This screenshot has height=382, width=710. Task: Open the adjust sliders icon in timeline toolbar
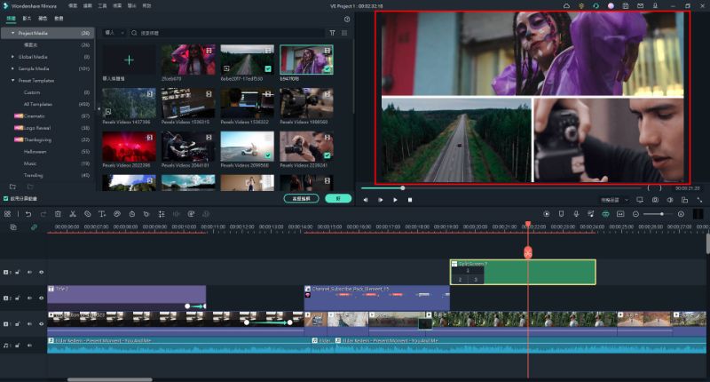[162, 214]
